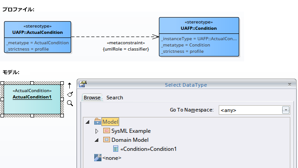Viewport: 298px width, 168px height.
Task: Click the UAFP::Condition stereotype box
Action: click(x=199, y=37)
